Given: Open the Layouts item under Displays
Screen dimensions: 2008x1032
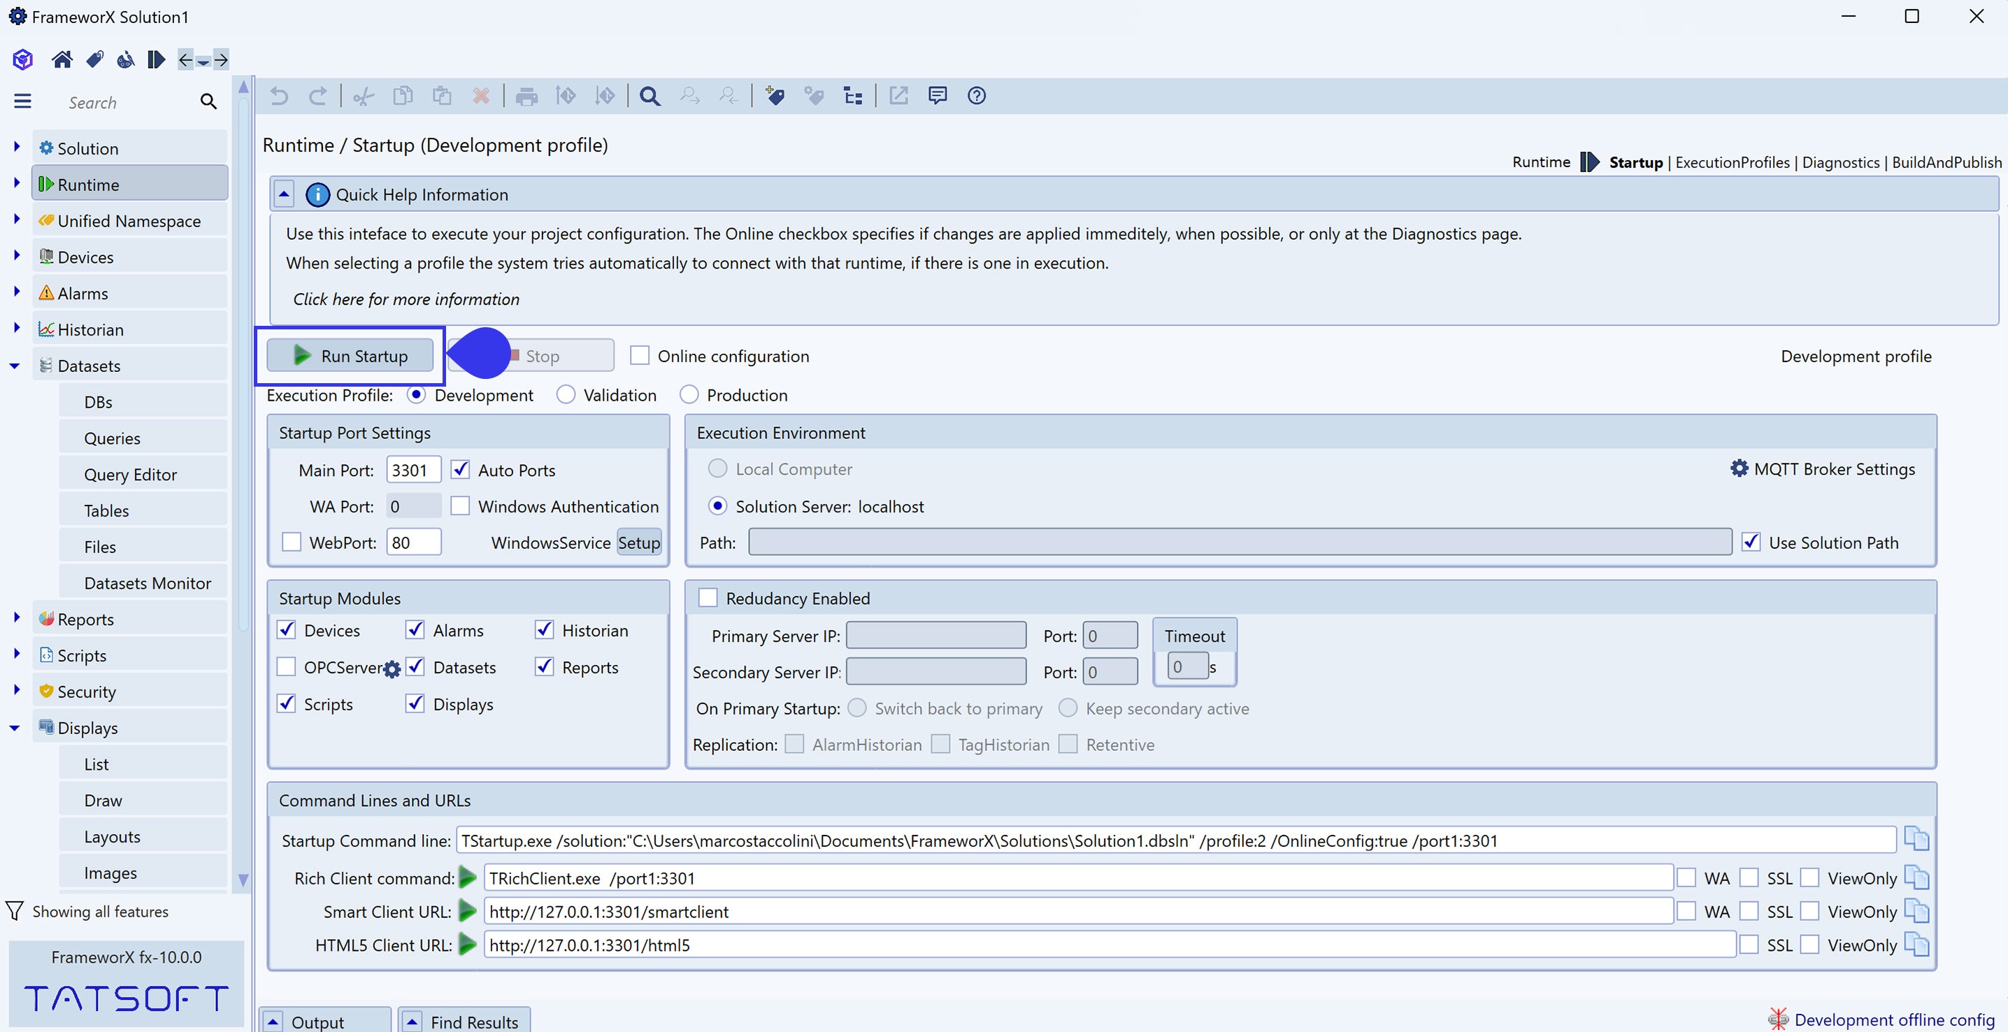Looking at the screenshot, I should click(143, 836).
